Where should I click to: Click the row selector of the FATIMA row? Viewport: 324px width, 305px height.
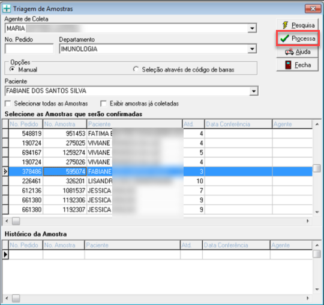[5, 134]
